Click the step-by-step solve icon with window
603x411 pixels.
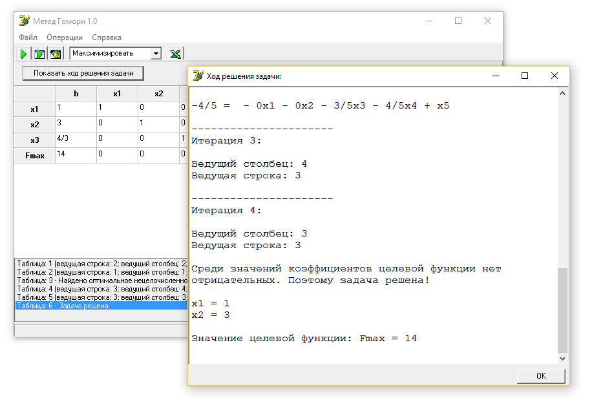coord(39,54)
